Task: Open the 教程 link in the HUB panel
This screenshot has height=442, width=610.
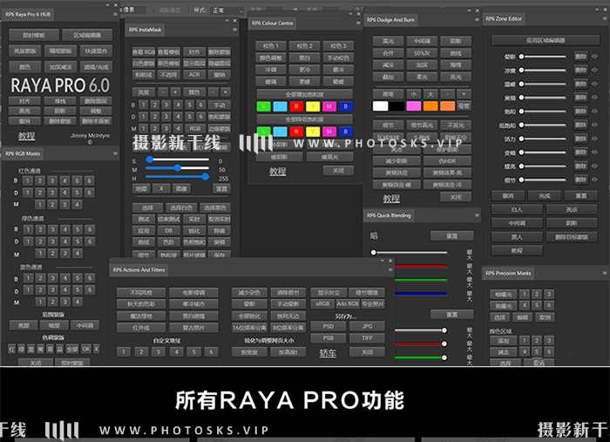Action: 26,136
